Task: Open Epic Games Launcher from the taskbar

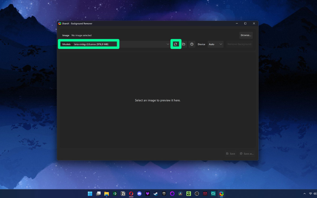Action: (164, 194)
